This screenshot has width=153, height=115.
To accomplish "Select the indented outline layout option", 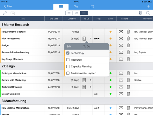I will (76, 13).
